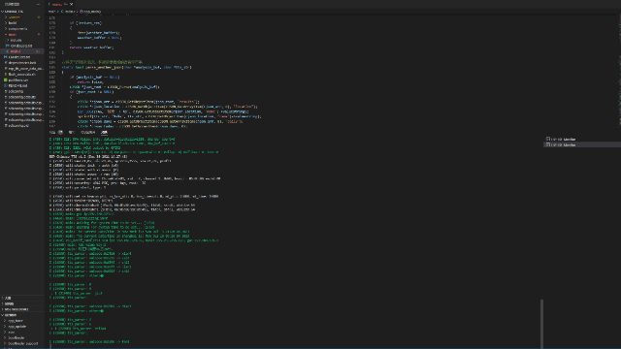
Task: Select the Terminal panel tab
Action: 104,133
